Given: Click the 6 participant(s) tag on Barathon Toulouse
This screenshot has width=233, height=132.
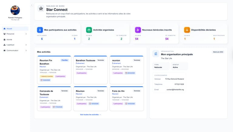Looking at the screenshot, I should tap(82, 73).
